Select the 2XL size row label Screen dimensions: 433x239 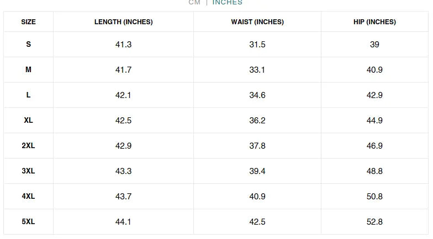(29, 145)
